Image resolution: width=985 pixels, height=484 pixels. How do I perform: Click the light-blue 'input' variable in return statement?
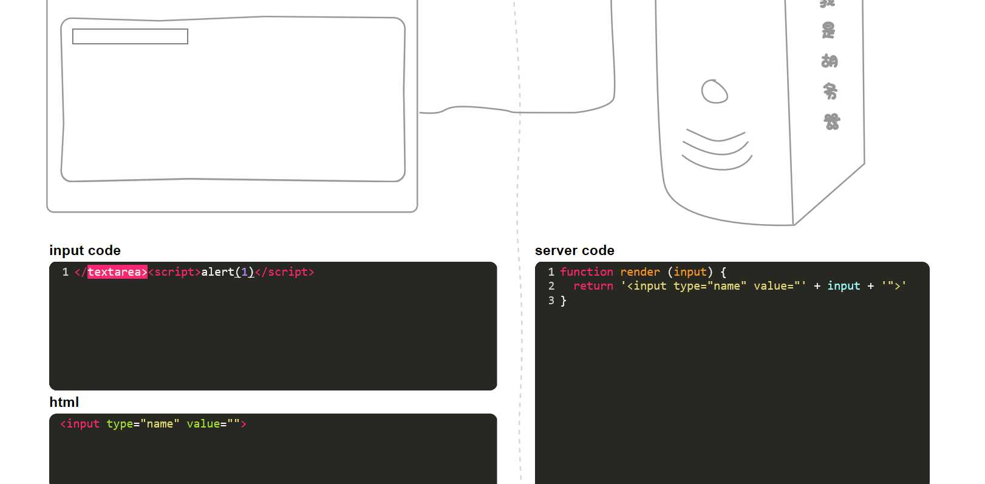pyautogui.click(x=844, y=286)
